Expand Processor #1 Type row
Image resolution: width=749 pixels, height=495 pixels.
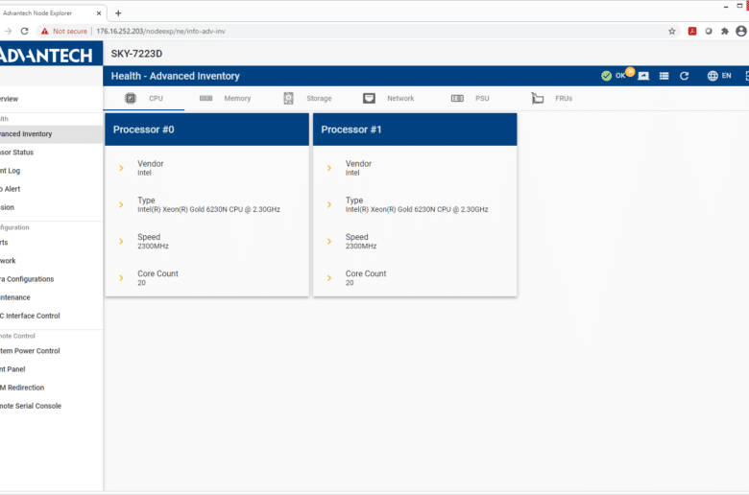[x=415, y=204]
